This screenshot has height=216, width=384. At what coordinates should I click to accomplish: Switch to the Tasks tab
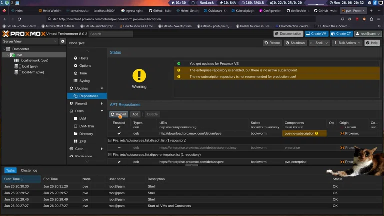10,170
